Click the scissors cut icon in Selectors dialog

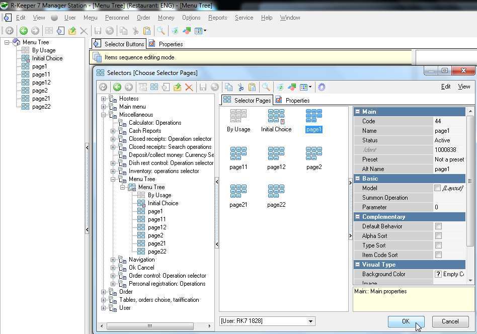(x=241, y=88)
